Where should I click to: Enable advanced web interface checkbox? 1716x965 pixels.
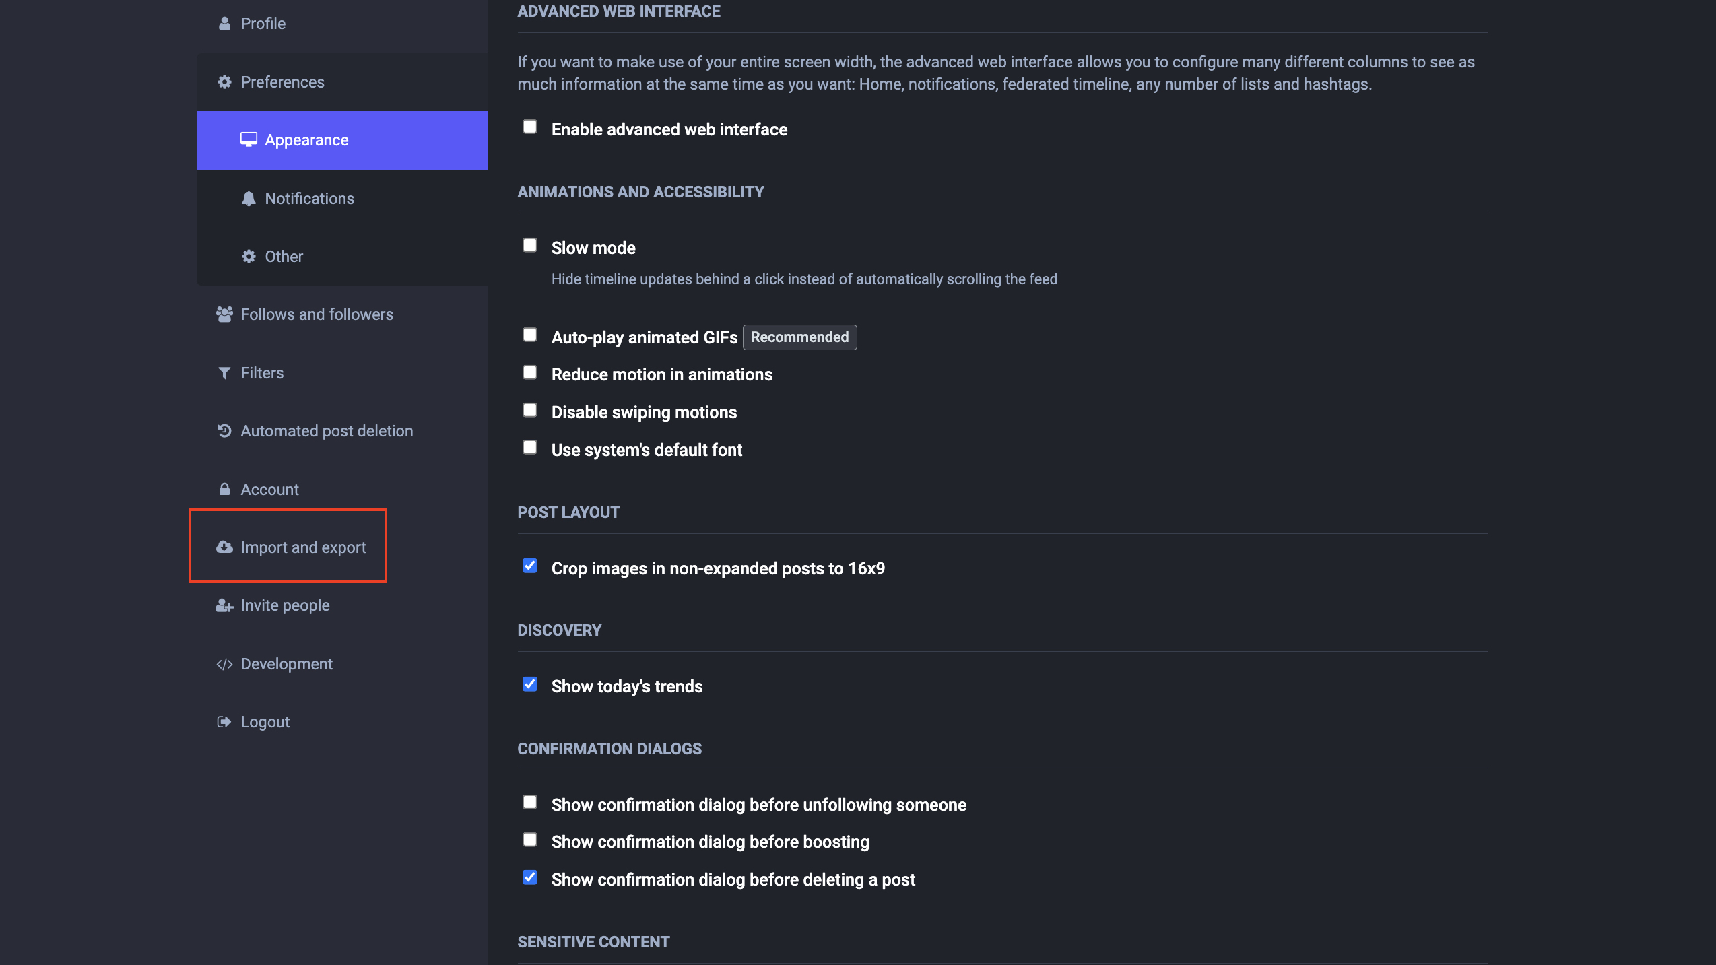tap(530, 127)
